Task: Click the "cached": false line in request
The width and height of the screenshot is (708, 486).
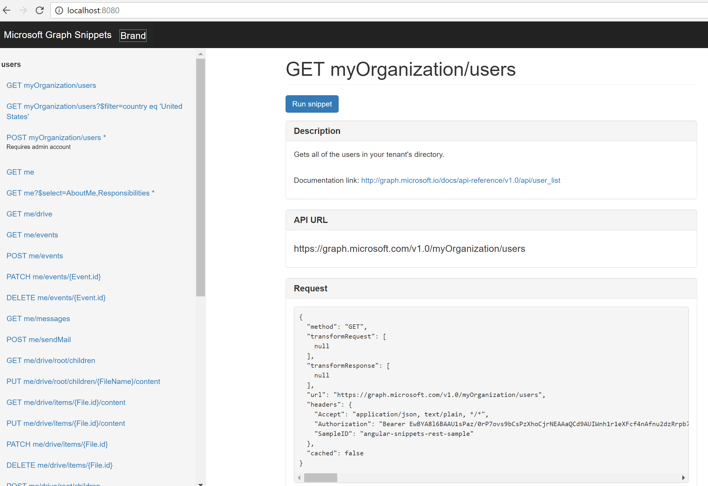Action: (335, 453)
